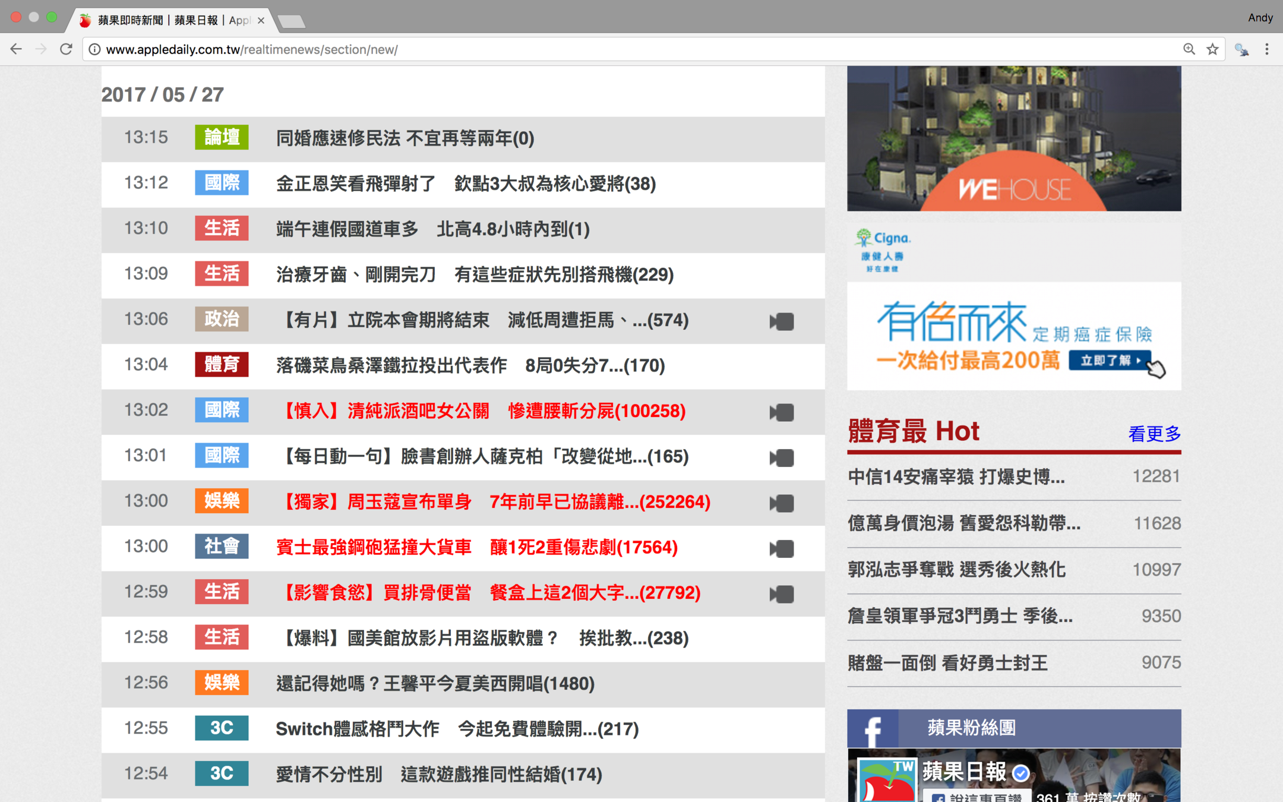Image resolution: width=1283 pixels, height=802 pixels.
Task: Open a new tab with the new-tab button
Action: [x=291, y=22]
